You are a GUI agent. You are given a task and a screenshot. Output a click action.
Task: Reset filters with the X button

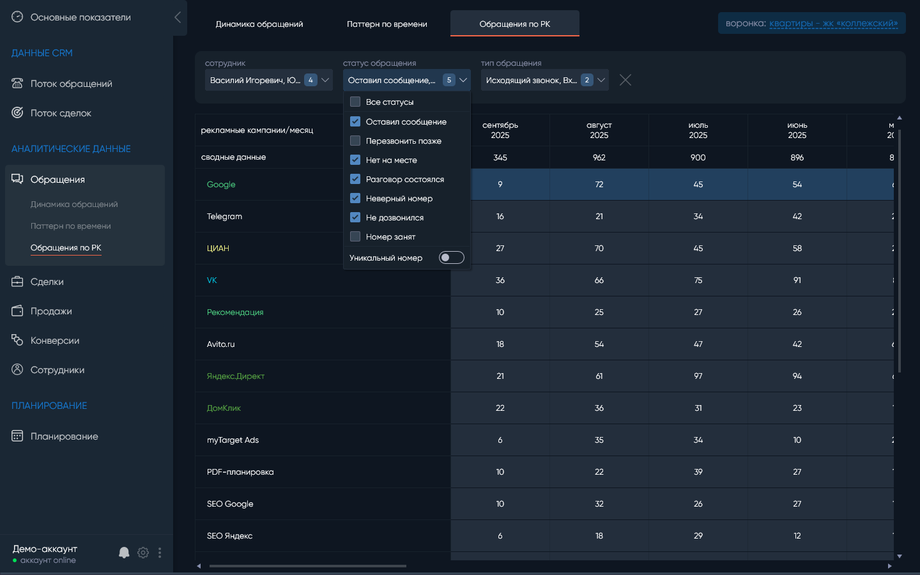click(625, 80)
